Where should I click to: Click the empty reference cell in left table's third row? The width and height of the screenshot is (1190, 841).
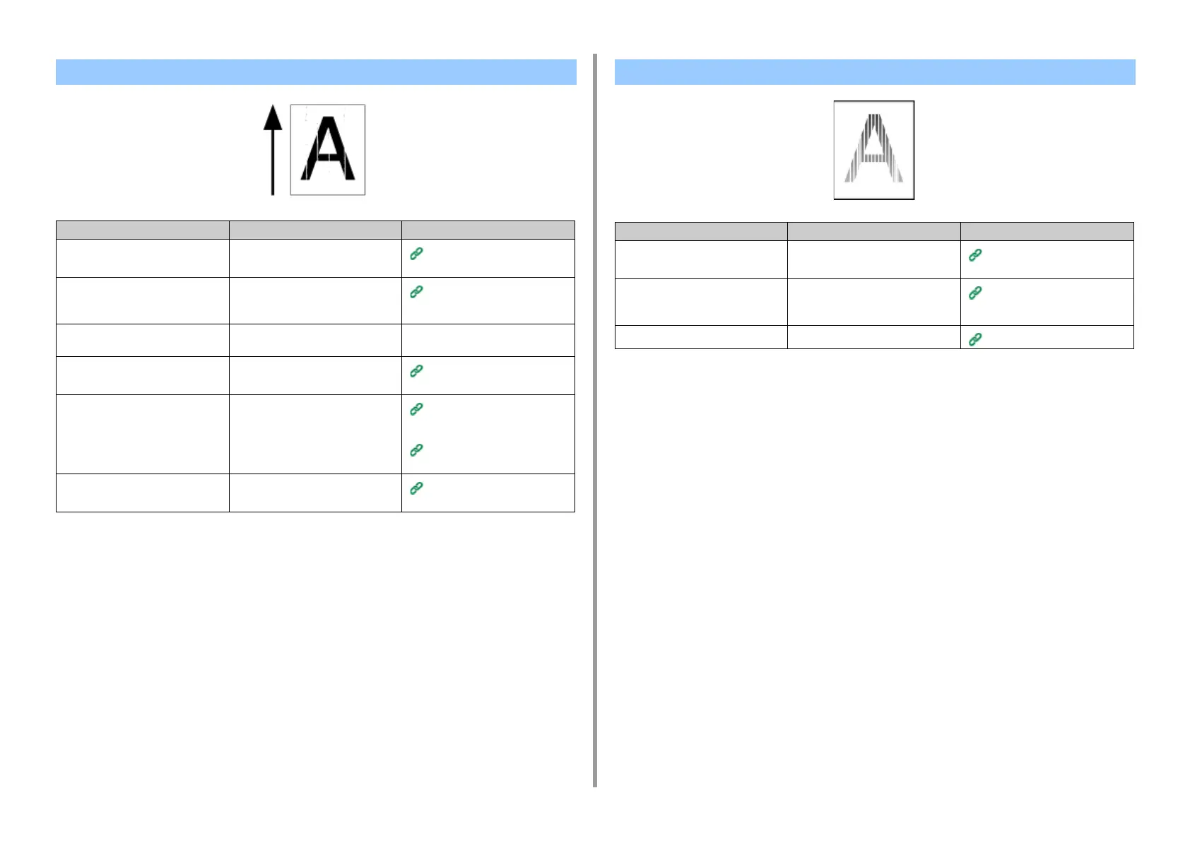point(488,340)
